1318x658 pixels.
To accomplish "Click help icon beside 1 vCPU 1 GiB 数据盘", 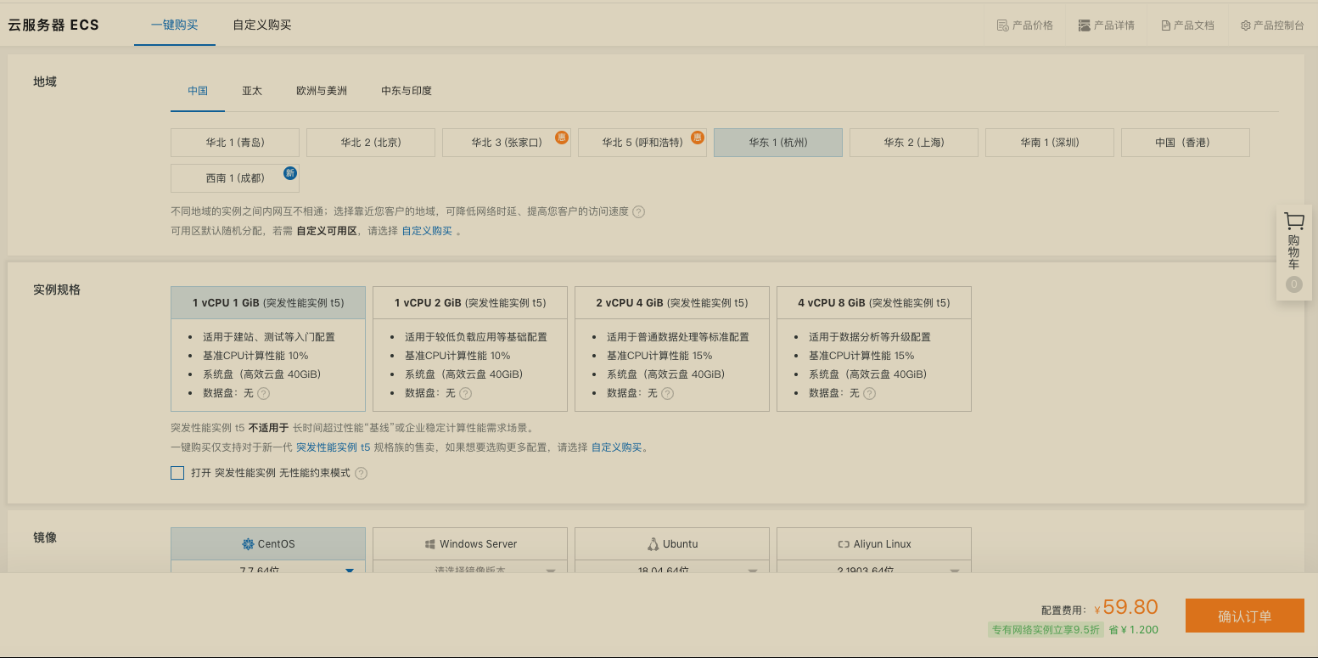I will pyautogui.click(x=263, y=393).
